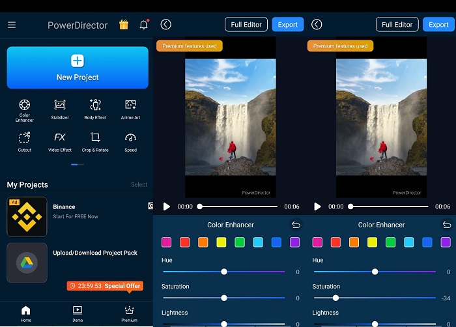The height and width of the screenshot is (327, 456).
Task: Select the cyan swatch in middle screen
Action: tap(258, 242)
